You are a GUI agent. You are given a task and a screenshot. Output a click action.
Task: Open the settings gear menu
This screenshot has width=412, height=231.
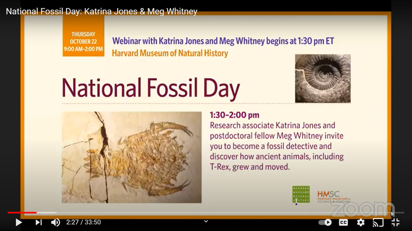pos(360,222)
